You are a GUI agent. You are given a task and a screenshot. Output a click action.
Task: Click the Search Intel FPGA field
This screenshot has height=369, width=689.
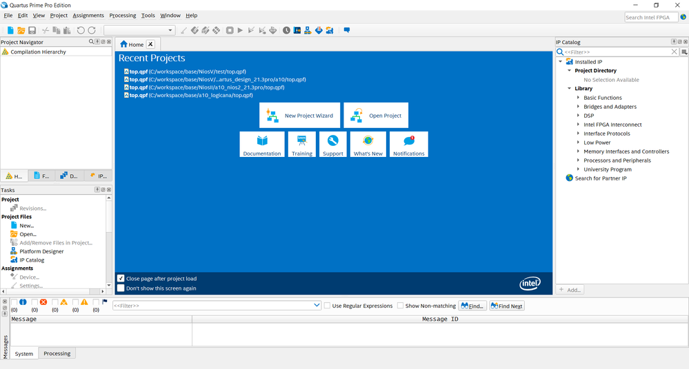coord(651,17)
